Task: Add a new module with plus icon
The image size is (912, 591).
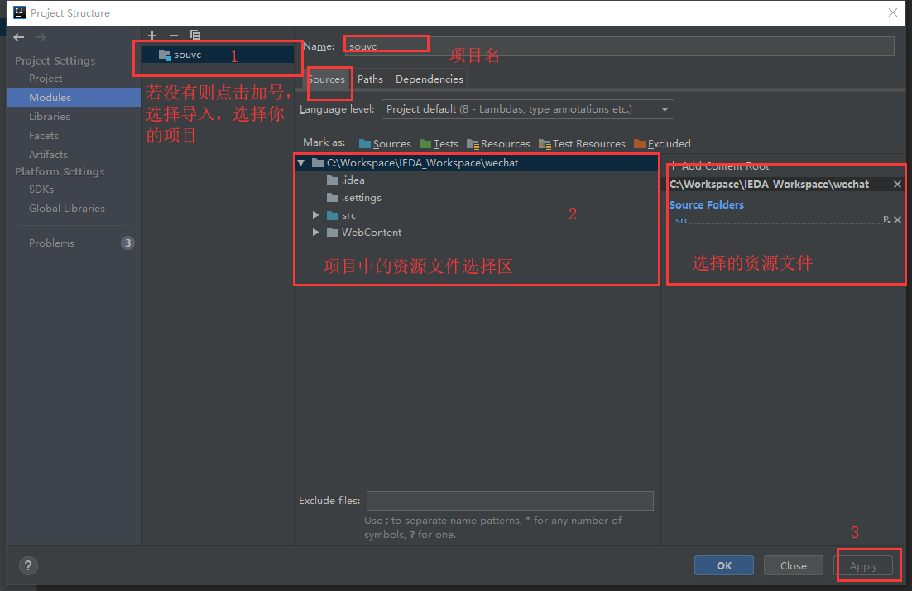Action: coord(152,36)
